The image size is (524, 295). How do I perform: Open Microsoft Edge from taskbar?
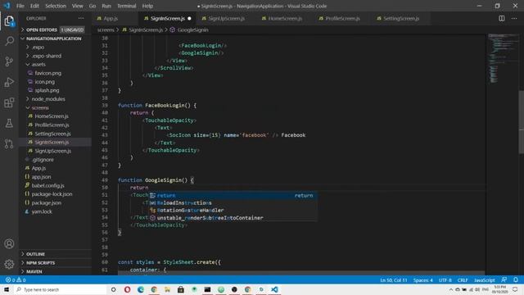point(141,289)
